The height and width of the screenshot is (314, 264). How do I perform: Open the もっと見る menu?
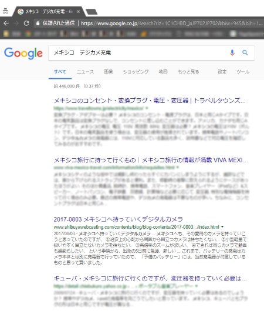[x=188, y=72]
